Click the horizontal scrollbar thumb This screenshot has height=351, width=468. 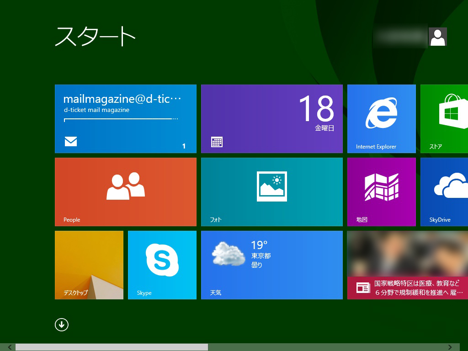(x=112, y=347)
